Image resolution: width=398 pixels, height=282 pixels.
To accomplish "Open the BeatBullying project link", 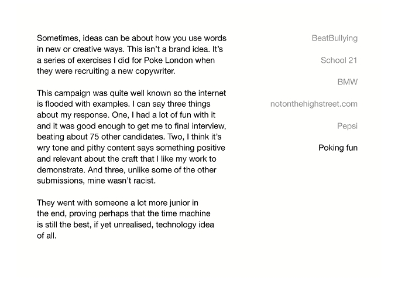I will [x=335, y=38].
